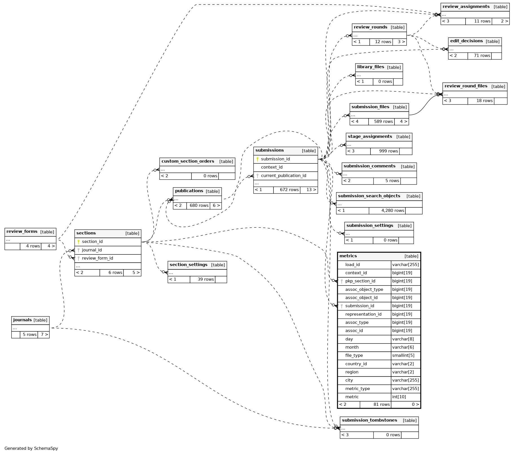Open the submission_tombstones table link

pos(369,420)
